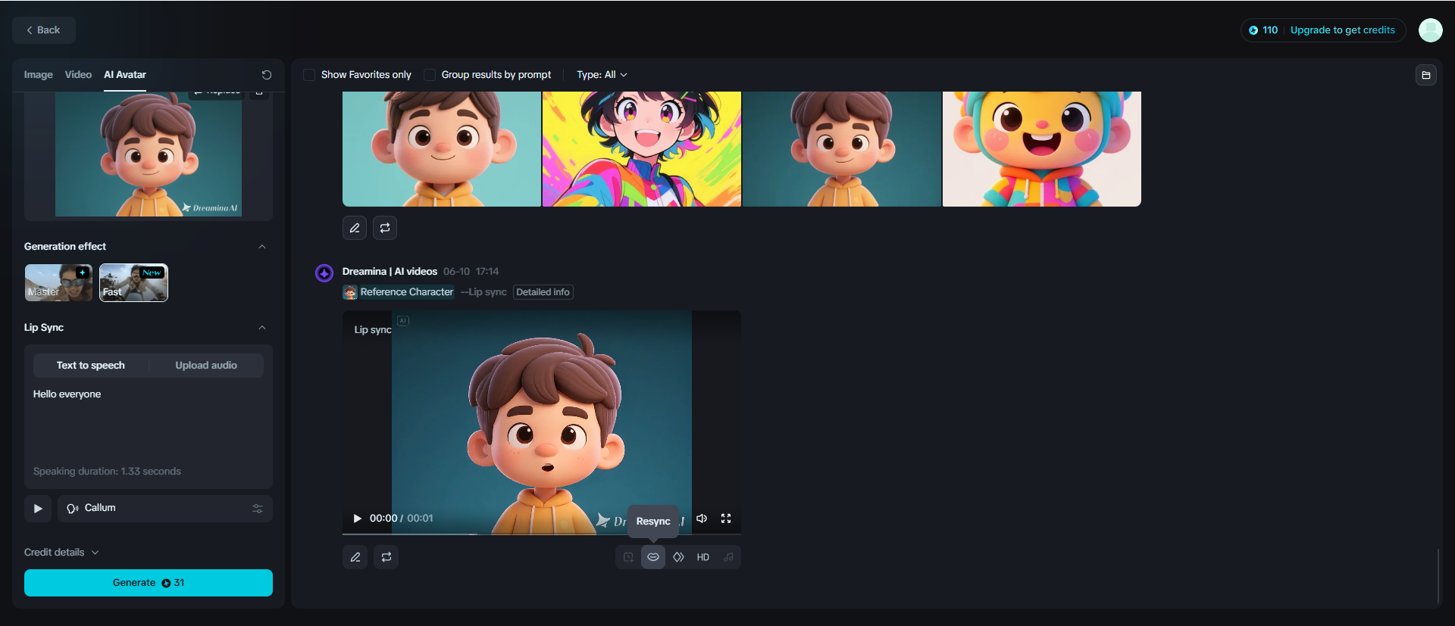Click the Reference Character thumbnail icon
Viewport: 1455px width, 626px height.
pyautogui.click(x=350, y=292)
